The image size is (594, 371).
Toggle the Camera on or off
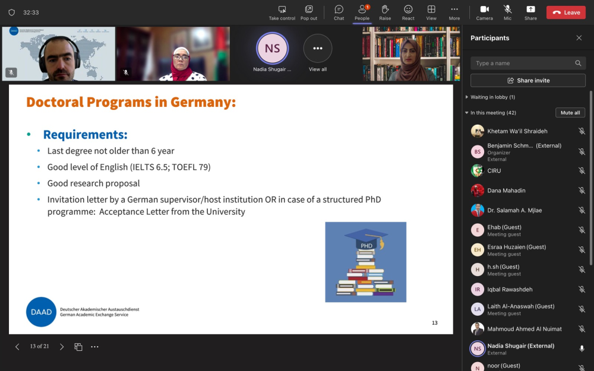tap(484, 12)
